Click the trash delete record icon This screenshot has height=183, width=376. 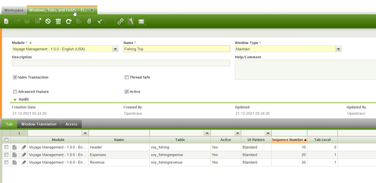pyautogui.click(x=58, y=21)
